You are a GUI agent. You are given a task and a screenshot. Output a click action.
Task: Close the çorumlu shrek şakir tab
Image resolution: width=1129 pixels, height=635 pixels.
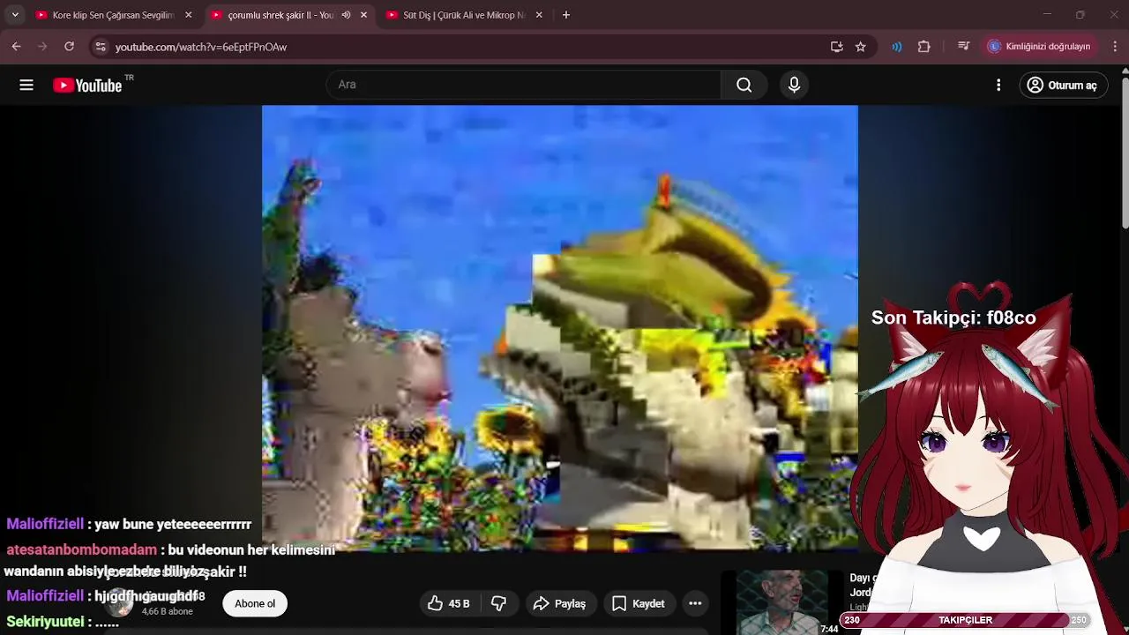(x=363, y=15)
